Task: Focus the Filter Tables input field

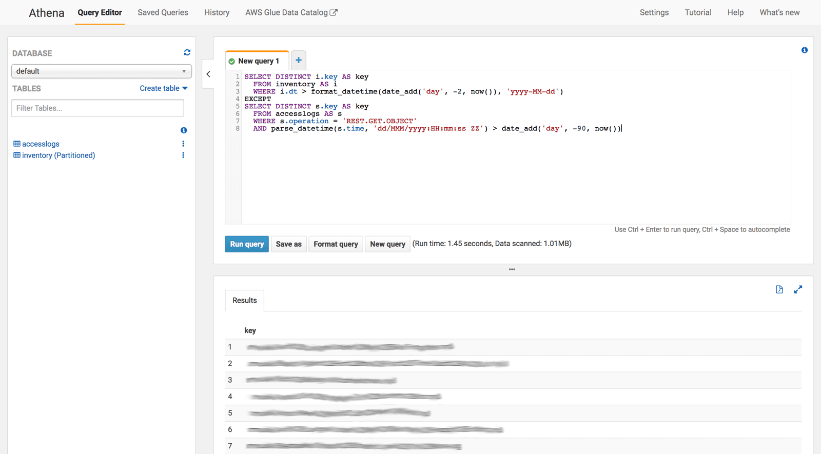Action: coord(97,108)
